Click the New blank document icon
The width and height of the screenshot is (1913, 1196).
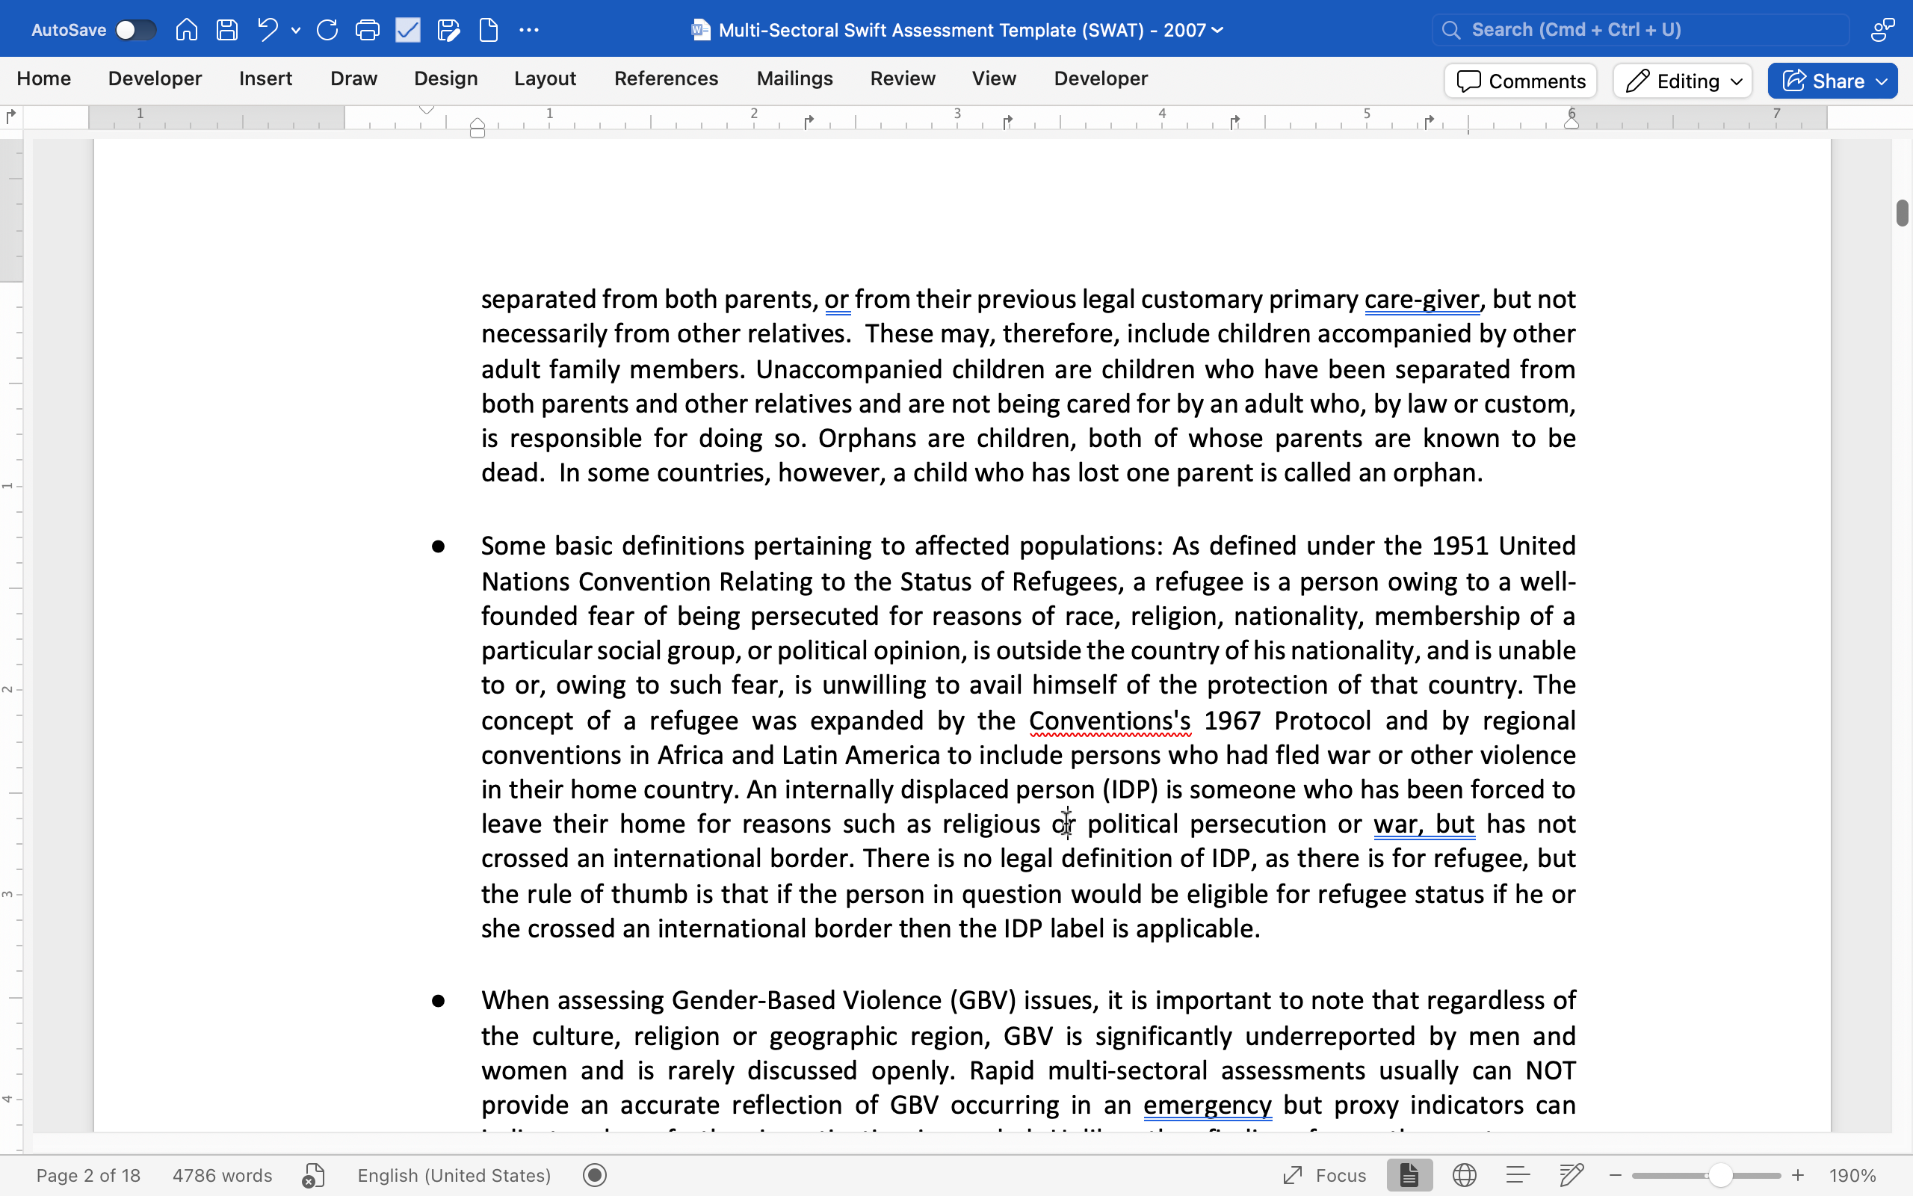tap(489, 30)
